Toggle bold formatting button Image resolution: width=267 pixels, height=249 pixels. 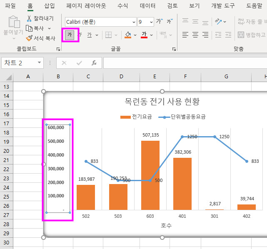[70, 35]
